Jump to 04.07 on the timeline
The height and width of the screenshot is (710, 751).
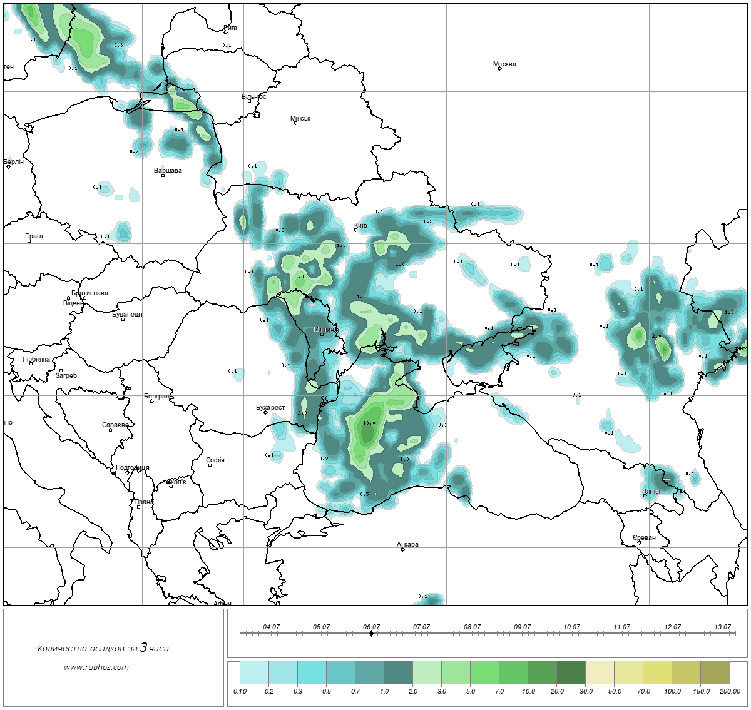click(x=271, y=627)
